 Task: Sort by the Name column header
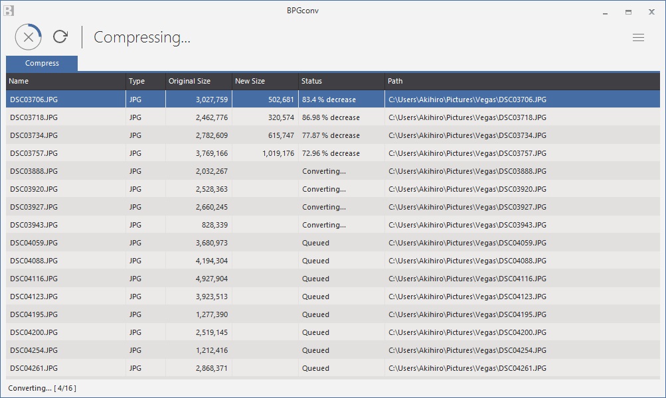[66, 81]
